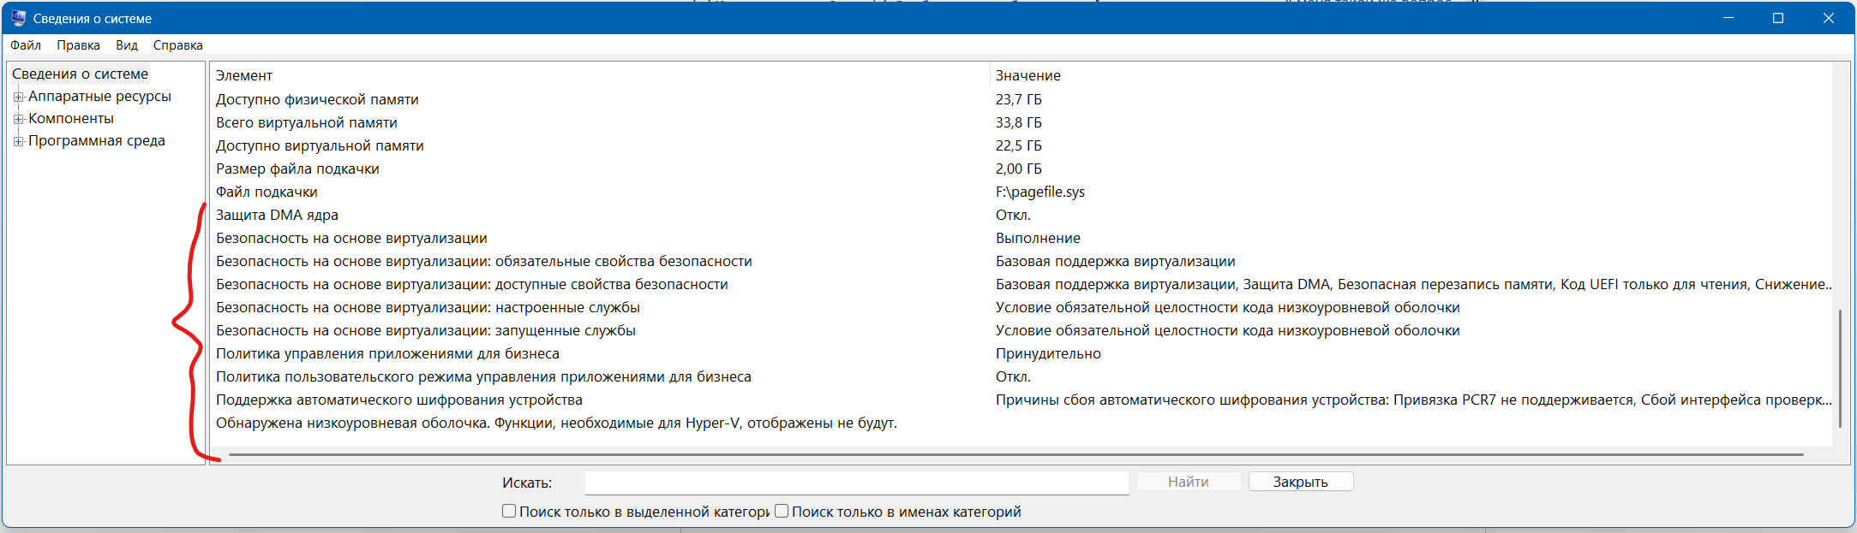
Task: Click the Закрыть button
Action: (x=1301, y=482)
